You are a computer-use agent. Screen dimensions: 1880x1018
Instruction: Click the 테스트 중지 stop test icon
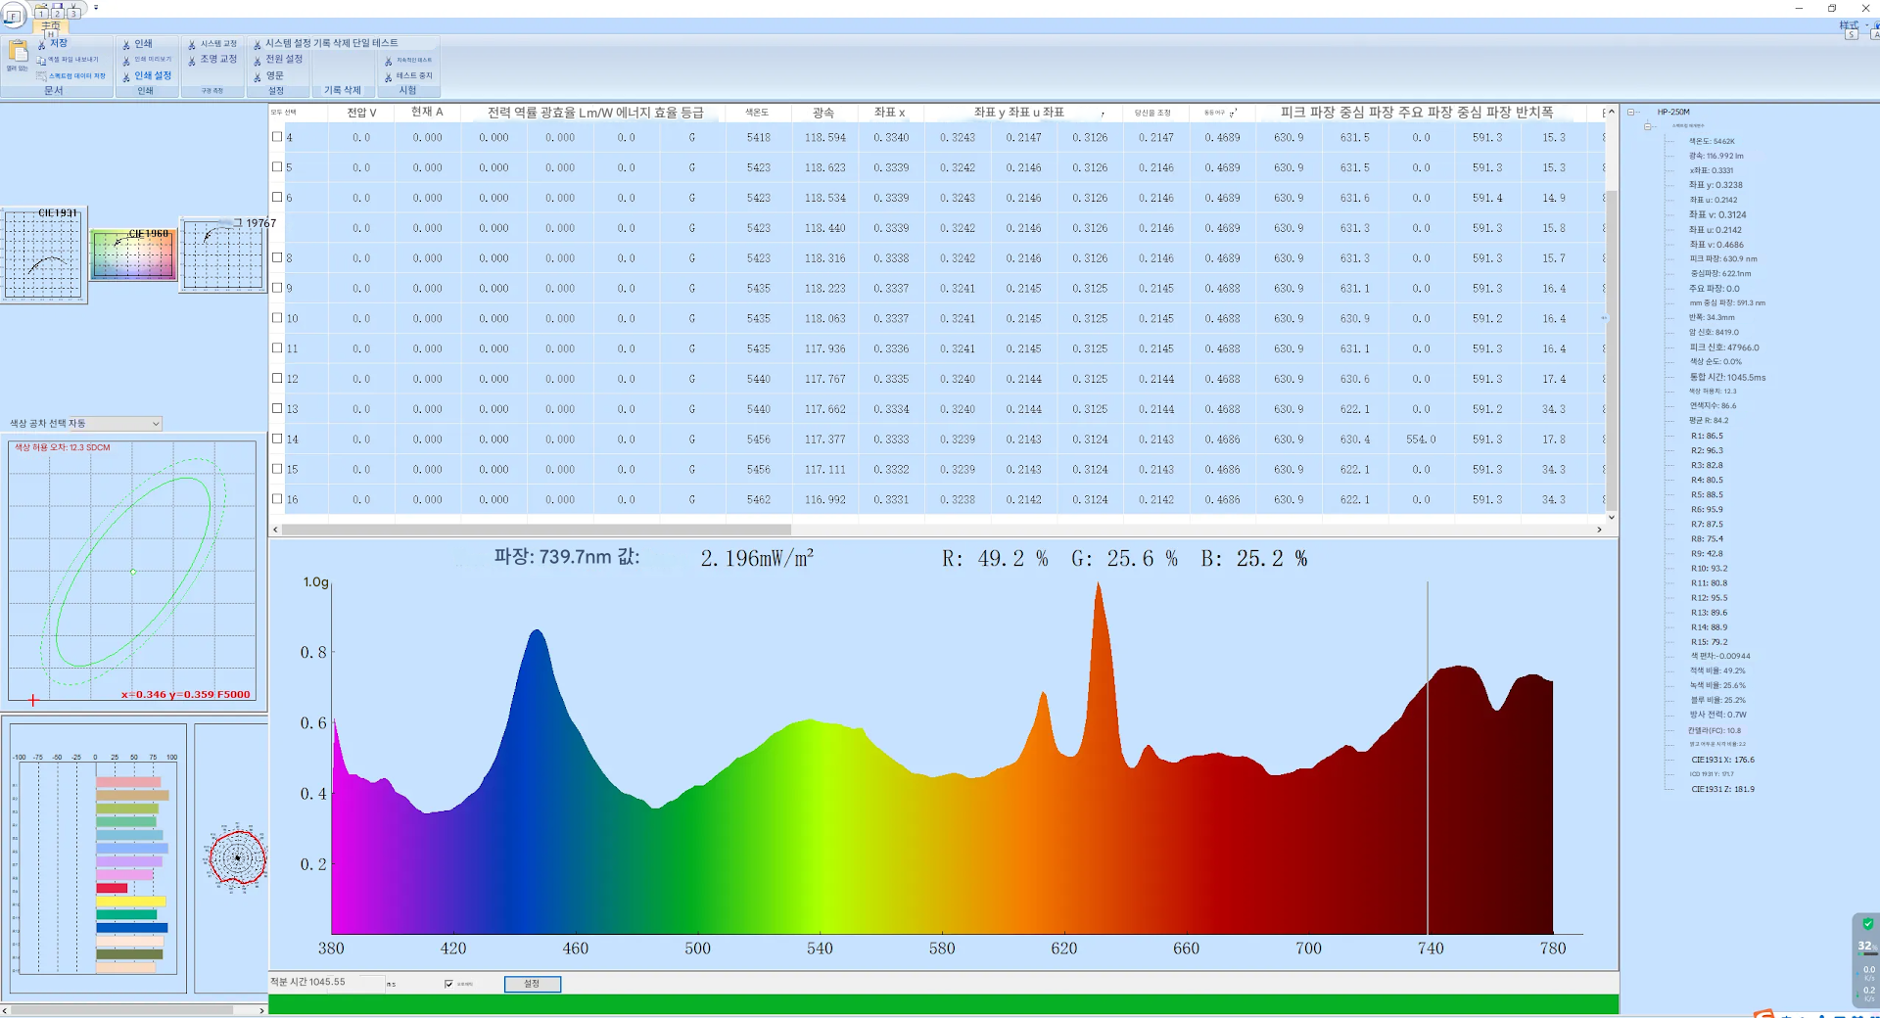coord(389,75)
